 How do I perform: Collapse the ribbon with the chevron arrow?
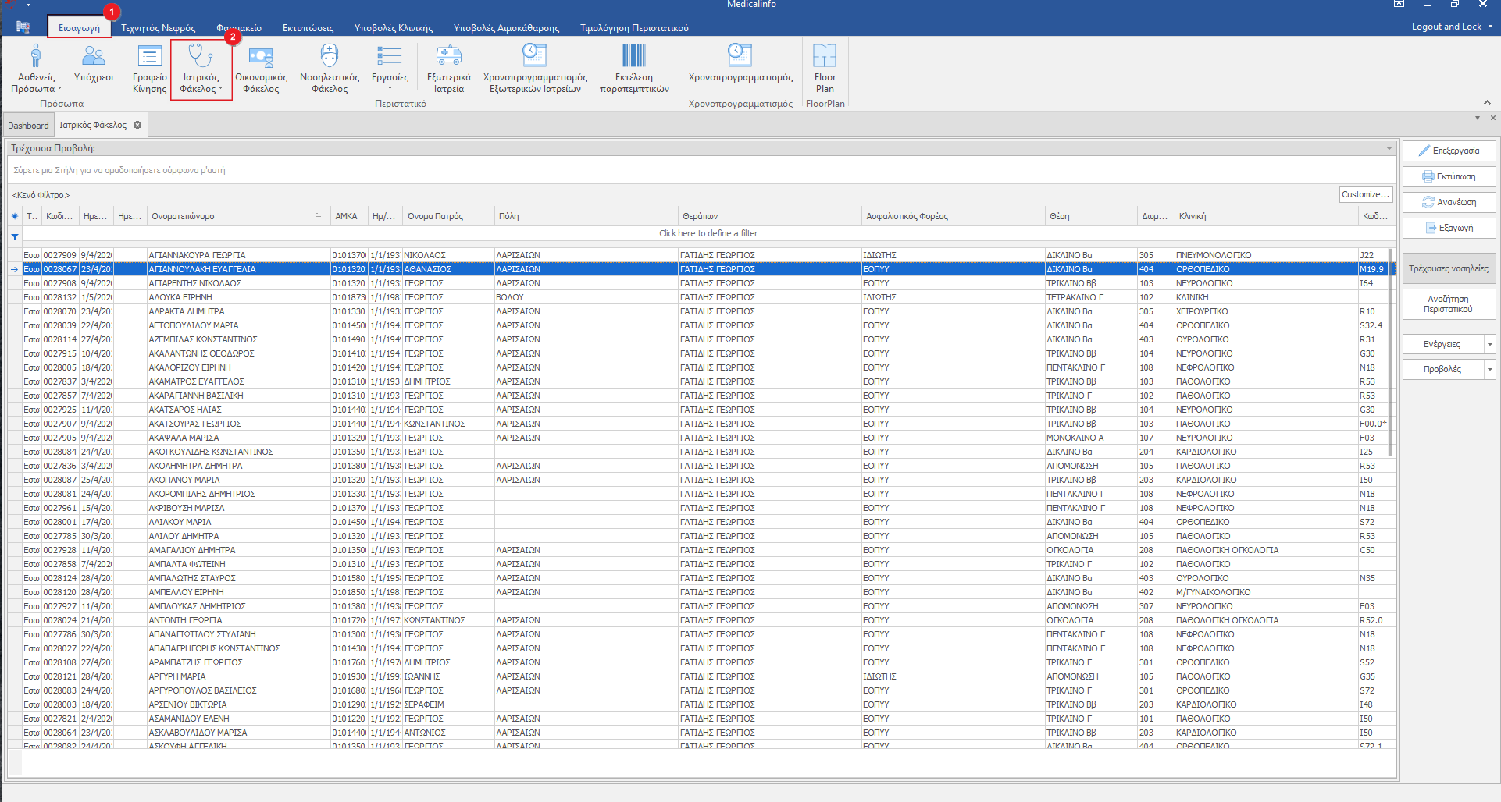[x=1487, y=102]
